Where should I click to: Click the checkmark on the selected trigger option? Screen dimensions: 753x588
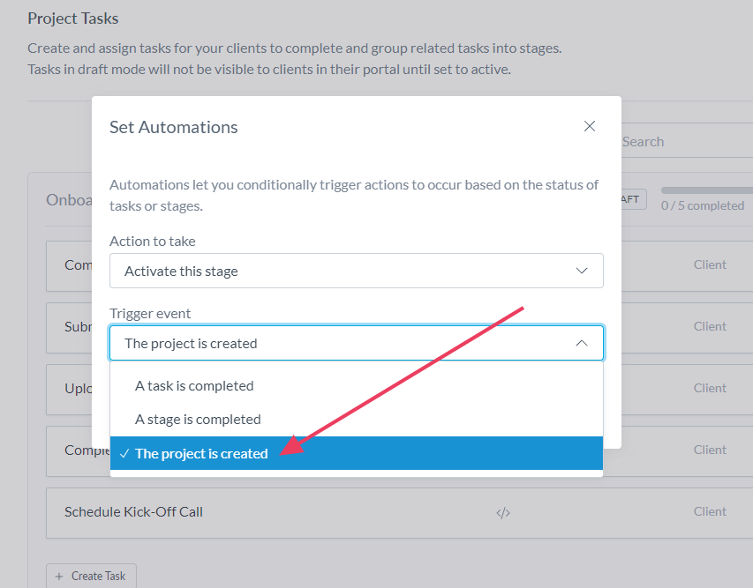tap(124, 453)
